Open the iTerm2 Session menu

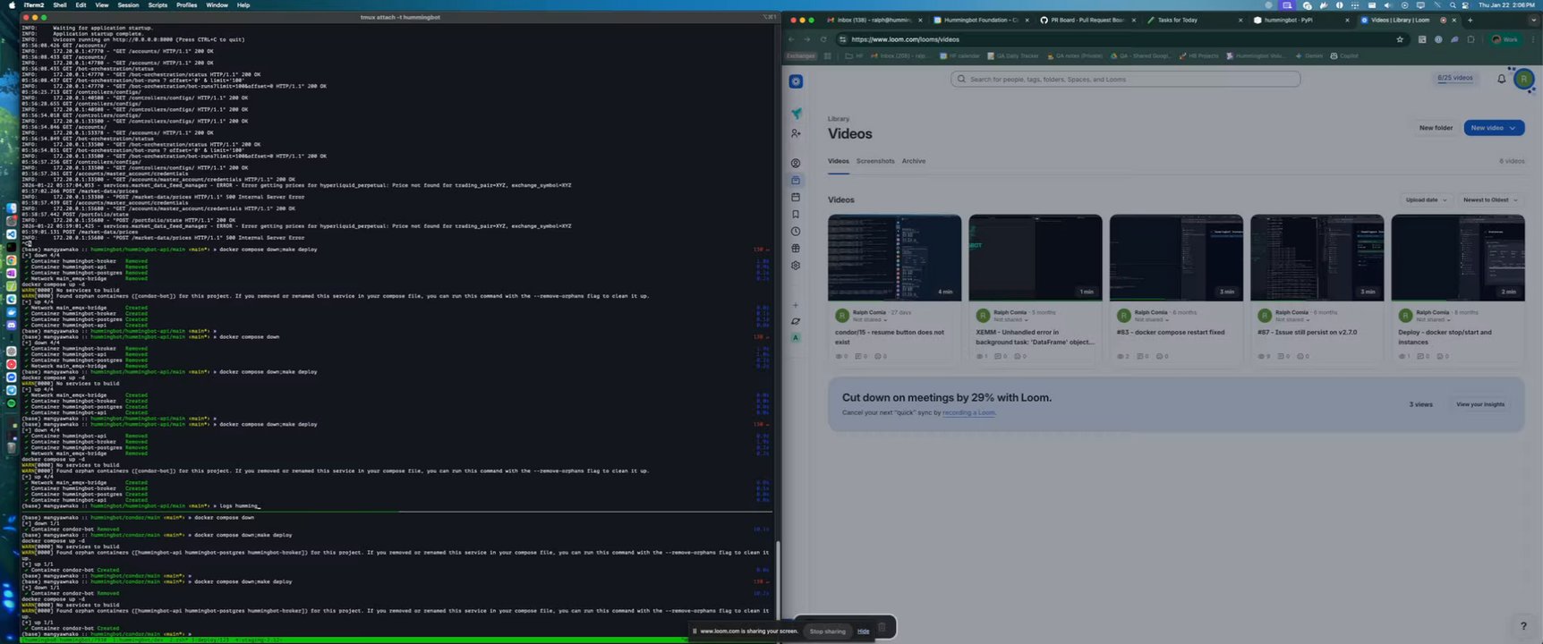[128, 5]
